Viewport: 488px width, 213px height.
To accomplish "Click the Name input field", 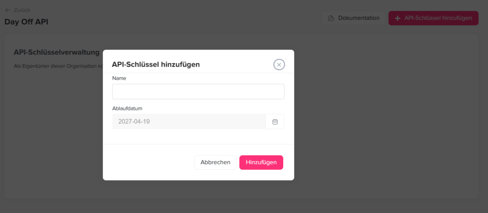I will pyautogui.click(x=198, y=92).
